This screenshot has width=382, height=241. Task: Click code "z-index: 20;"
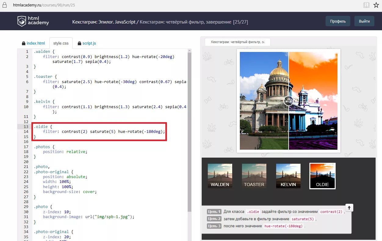point(57,237)
